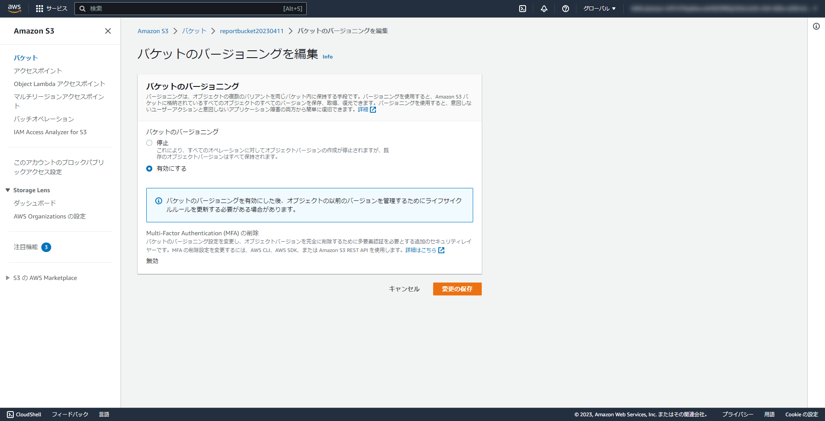Select the 有効にする radio button

[149, 169]
